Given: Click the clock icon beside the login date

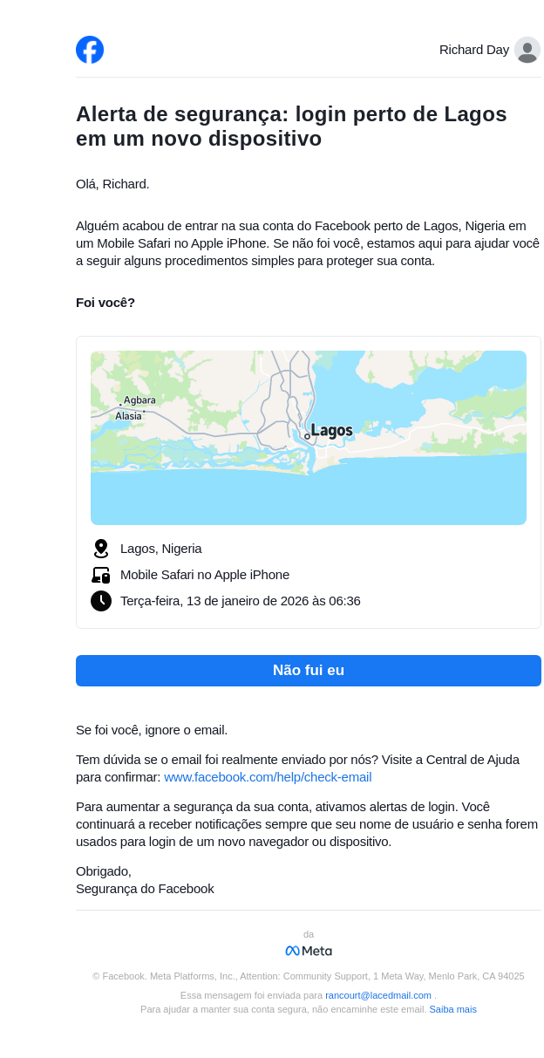Looking at the screenshot, I should [101, 601].
